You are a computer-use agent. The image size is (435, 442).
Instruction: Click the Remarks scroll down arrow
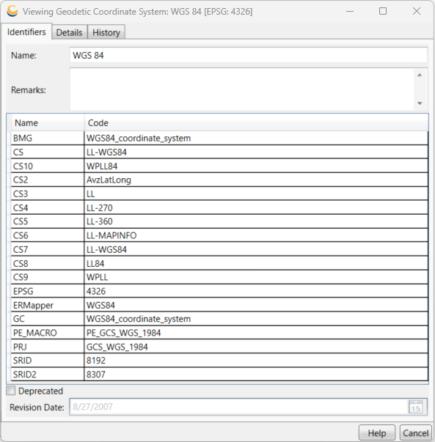pos(420,103)
